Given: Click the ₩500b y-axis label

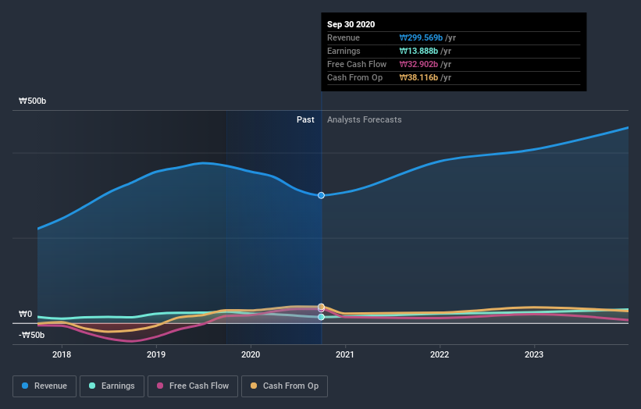Looking at the screenshot, I should point(32,101).
